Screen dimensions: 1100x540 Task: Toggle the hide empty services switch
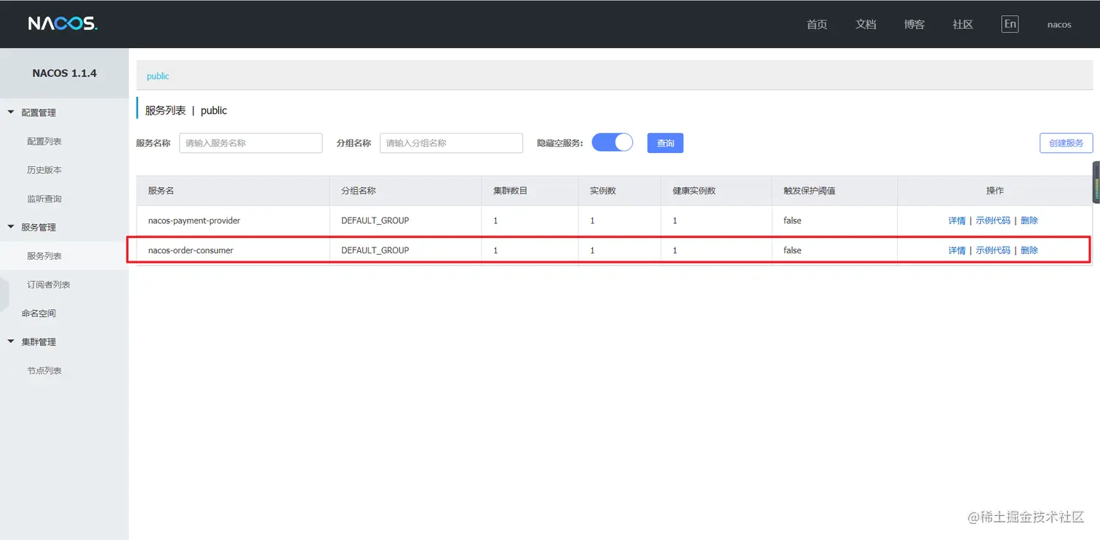[613, 143]
